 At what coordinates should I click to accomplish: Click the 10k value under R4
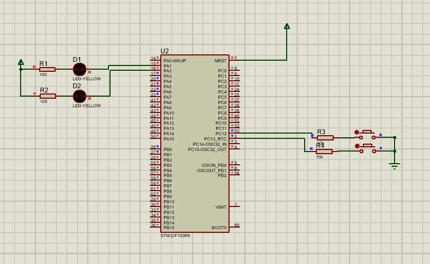click(x=319, y=157)
